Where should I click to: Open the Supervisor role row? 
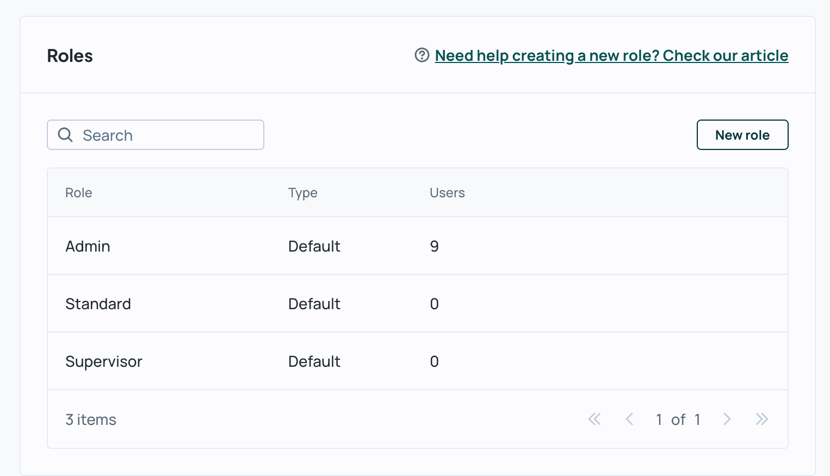click(x=104, y=361)
